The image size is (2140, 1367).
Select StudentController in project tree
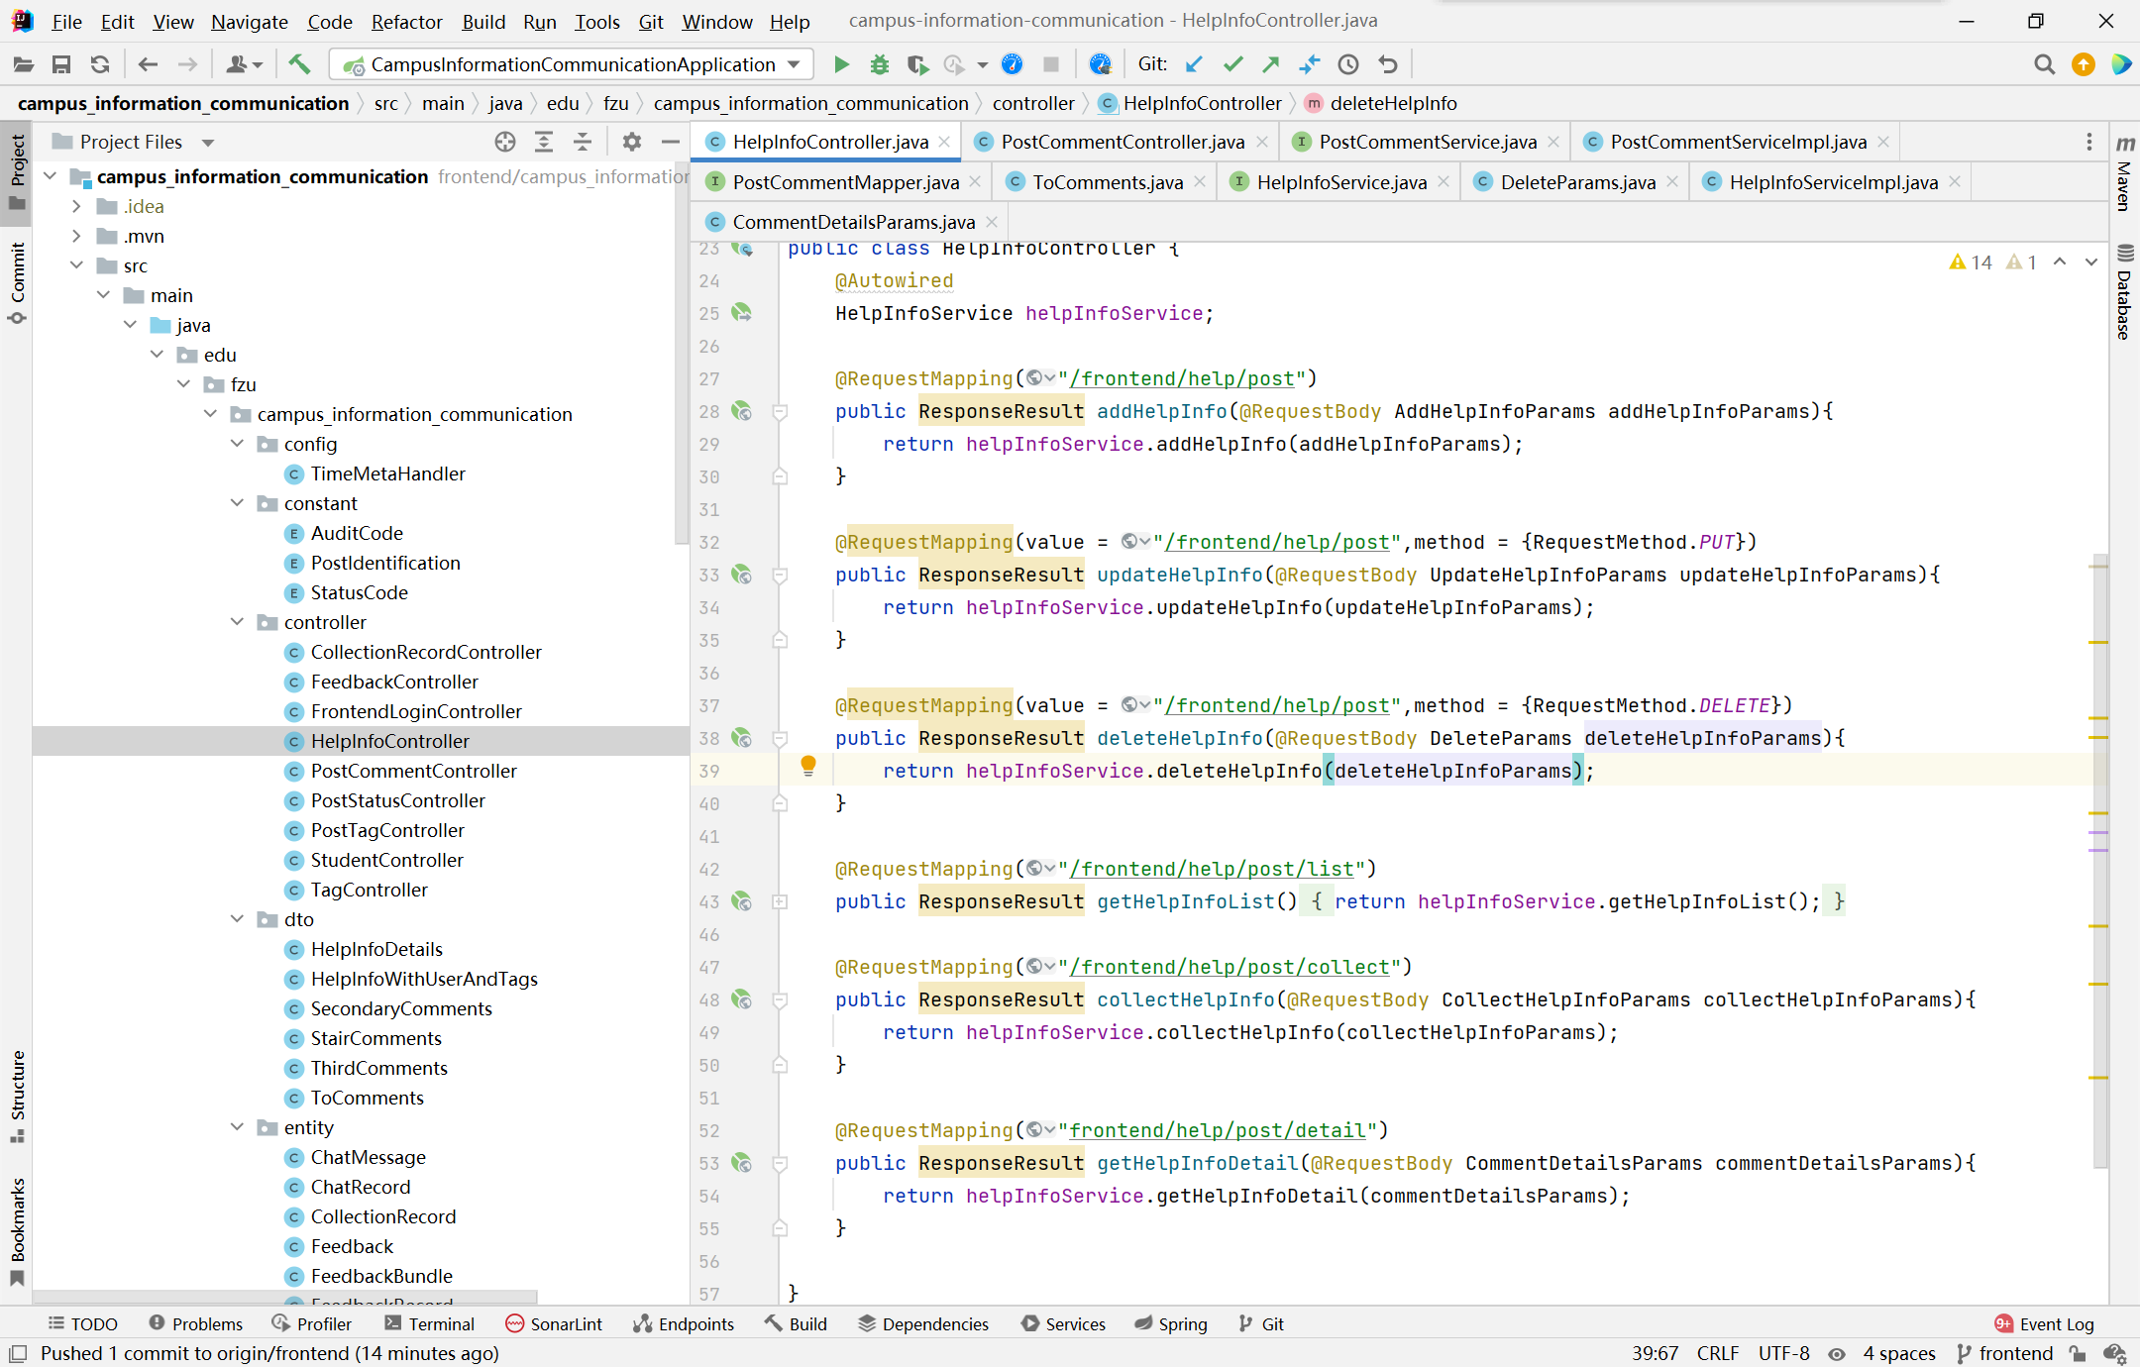point(386,860)
